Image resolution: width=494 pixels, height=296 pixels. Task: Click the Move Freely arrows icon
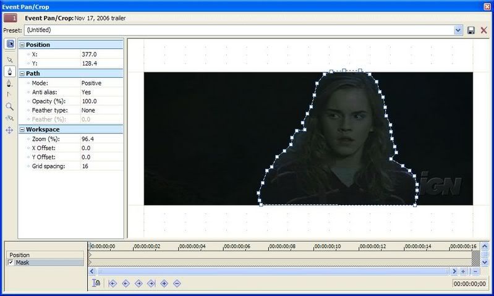pos(9,130)
